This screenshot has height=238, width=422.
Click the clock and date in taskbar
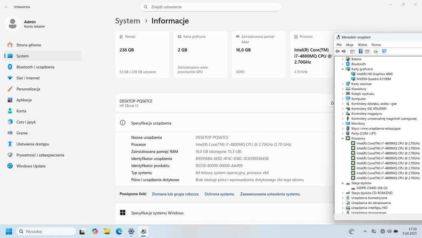[410, 231]
